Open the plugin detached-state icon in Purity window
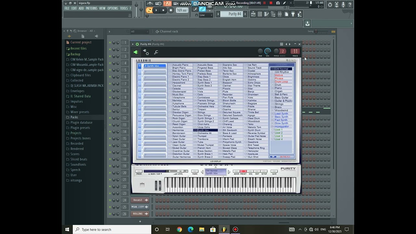The width and height of the screenshot is (416, 234). coord(136,52)
